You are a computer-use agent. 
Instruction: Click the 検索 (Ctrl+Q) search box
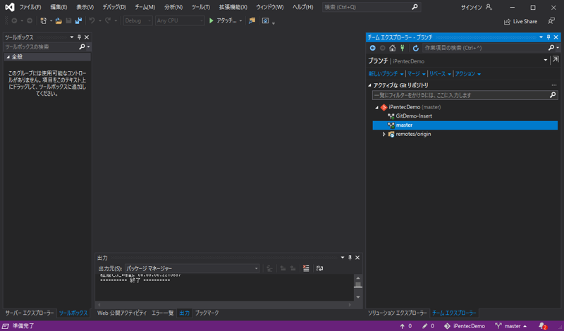coord(372,7)
